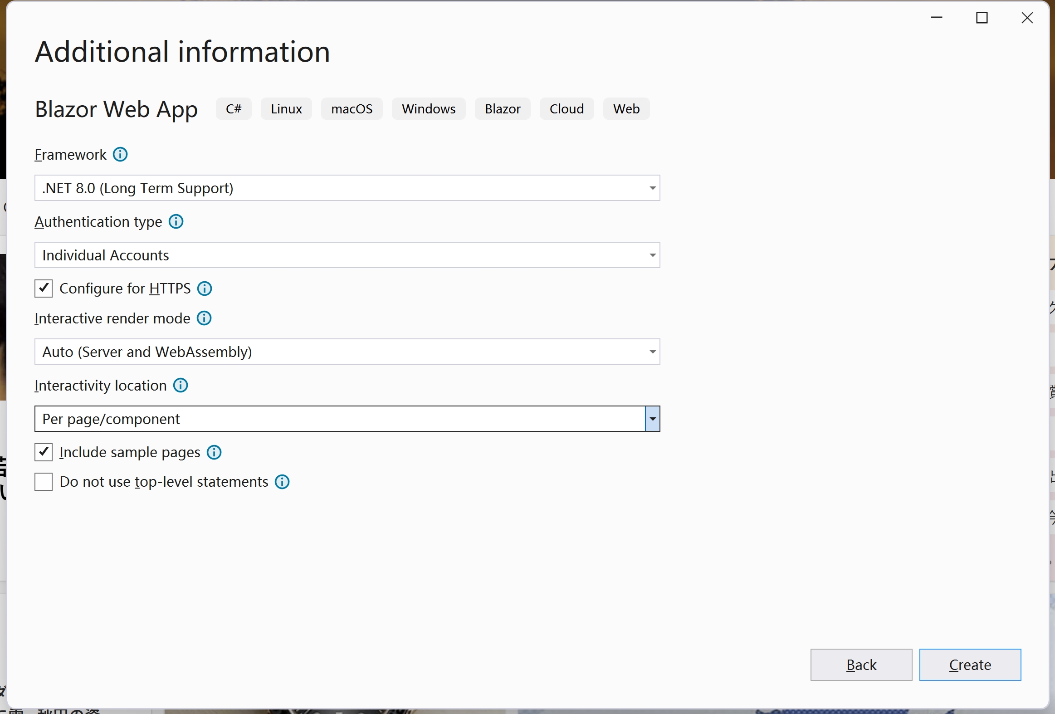
Task: Click the Blazor tag
Action: (503, 109)
